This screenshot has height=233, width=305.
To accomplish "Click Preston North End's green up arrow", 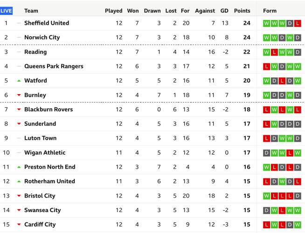I will pos(19,167).
